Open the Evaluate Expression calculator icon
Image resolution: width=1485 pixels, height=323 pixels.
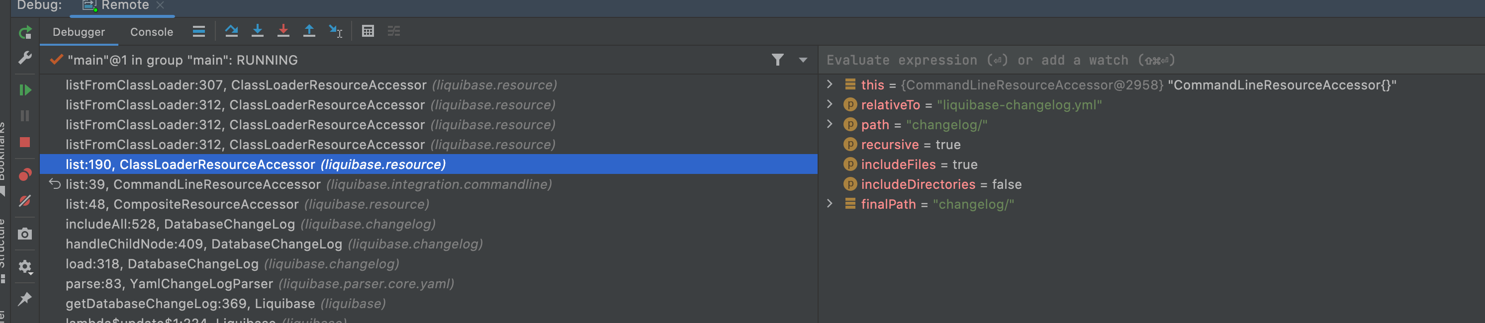[368, 31]
